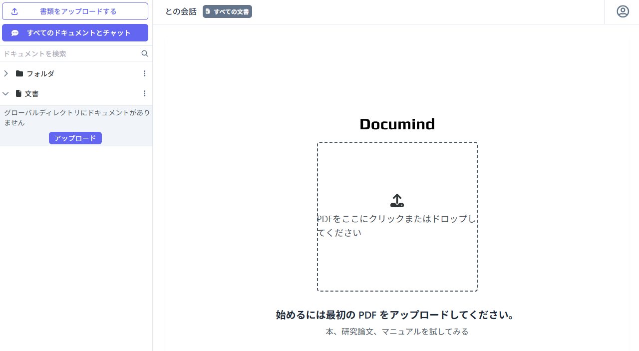Image resolution: width=639 pixels, height=351 pixels.
Task: Open the kebab menu next to 文書
Action: click(144, 93)
